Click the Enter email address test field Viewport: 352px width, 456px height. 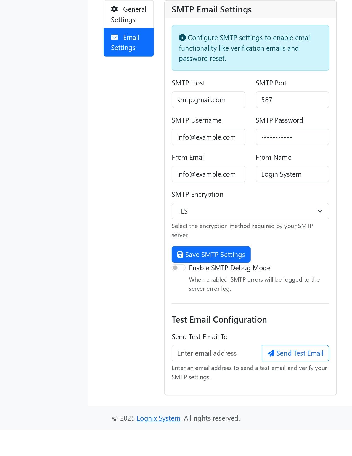(217, 353)
